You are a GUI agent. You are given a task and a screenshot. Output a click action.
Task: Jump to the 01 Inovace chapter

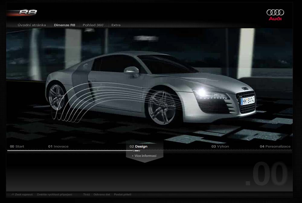(58, 147)
